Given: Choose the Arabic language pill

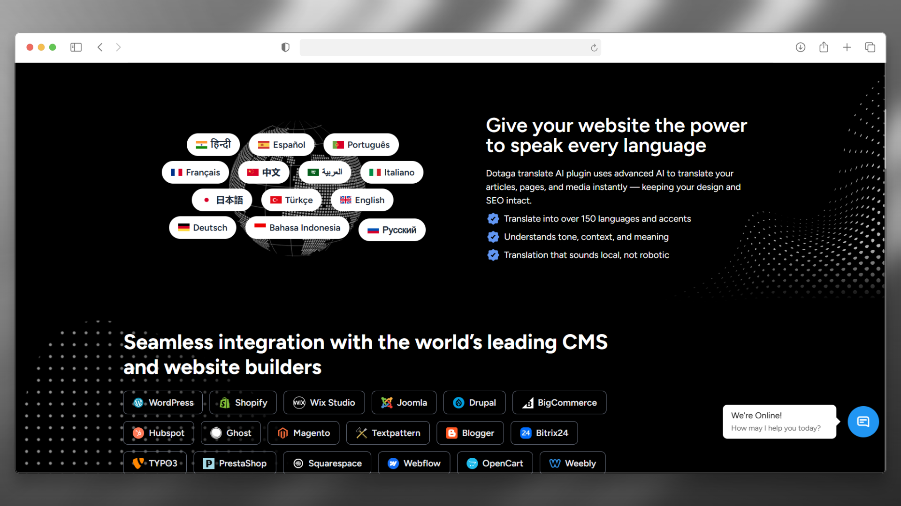Looking at the screenshot, I should [x=325, y=172].
